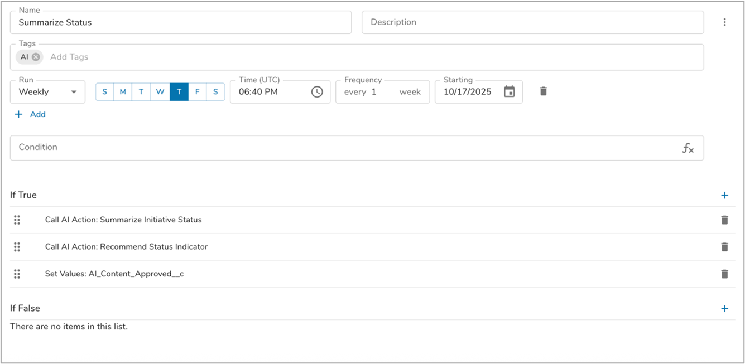This screenshot has height=364, width=745.
Task: Toggle Friday in the weekday selector
Action: [197, 92]
